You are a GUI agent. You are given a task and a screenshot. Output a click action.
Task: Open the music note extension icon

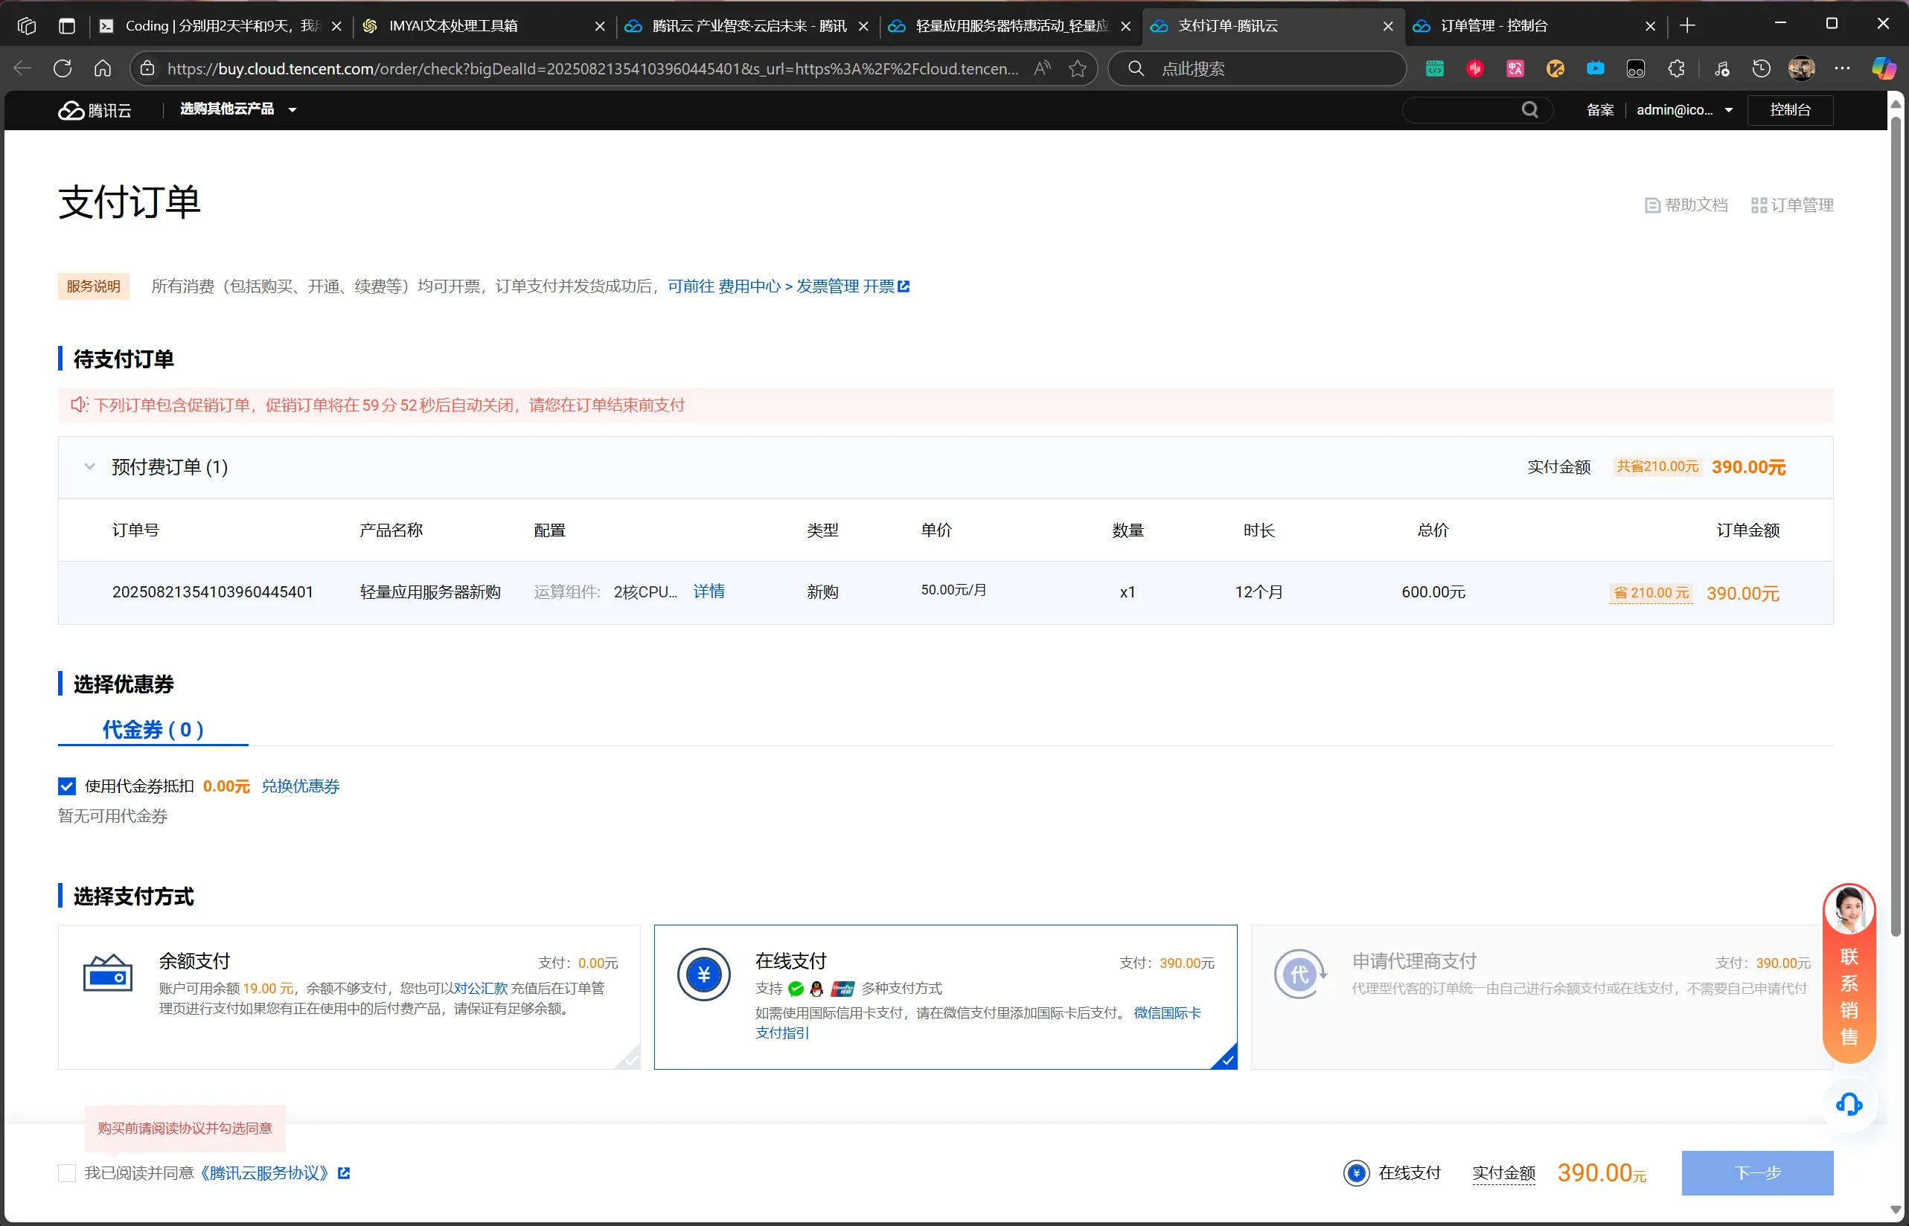click(x=1722, y=68)
